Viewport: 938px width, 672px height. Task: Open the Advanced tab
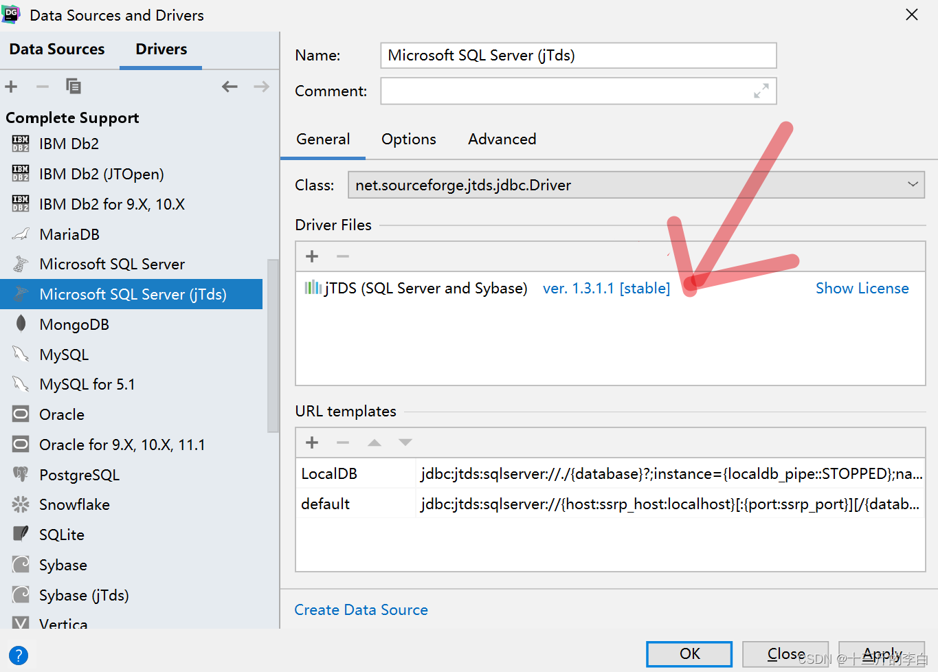pos(502,139)
